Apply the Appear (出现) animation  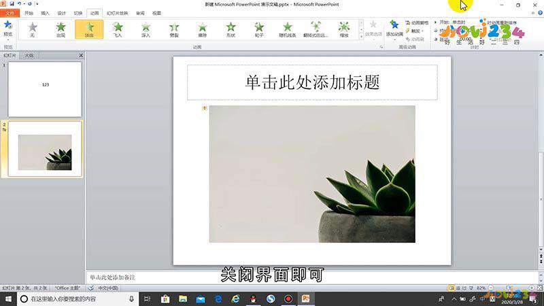point(61,29)
